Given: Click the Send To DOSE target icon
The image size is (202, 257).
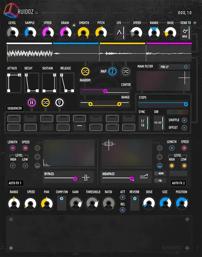Looking at the screenshot, I should (185, 31).
